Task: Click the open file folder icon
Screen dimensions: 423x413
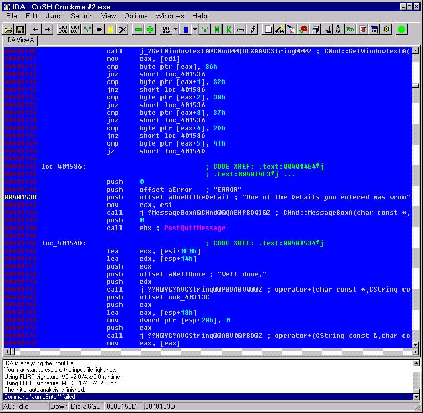Action: pyautogui.click(x=9, y=29)
